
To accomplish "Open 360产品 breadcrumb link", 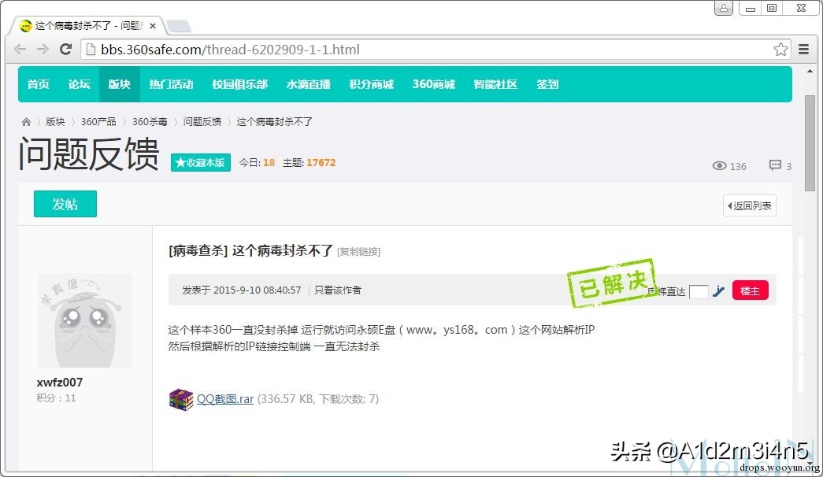I will pyautogui.click(x=98, y=122).
